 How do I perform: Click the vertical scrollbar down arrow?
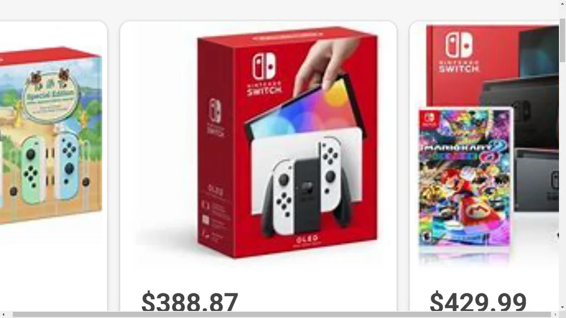click(x=562, y=307)
